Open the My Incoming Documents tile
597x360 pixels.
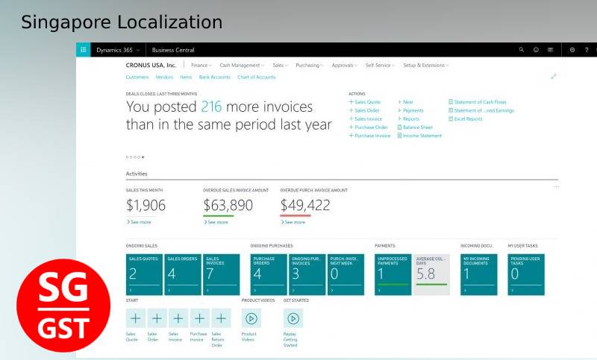point(478,274)
